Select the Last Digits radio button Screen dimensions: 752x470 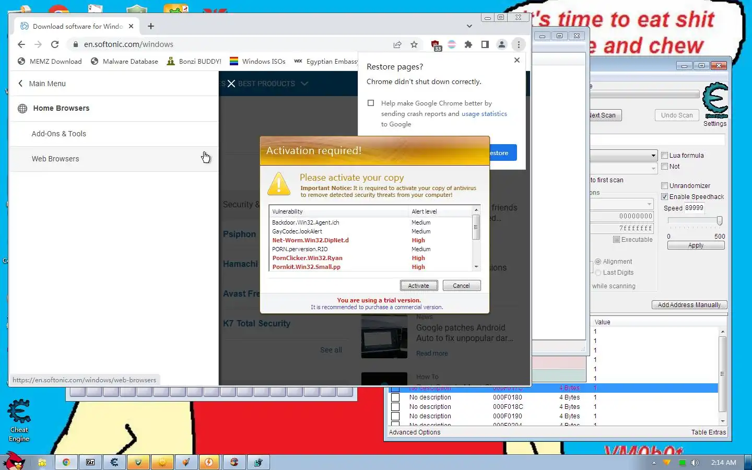(598, 273)
